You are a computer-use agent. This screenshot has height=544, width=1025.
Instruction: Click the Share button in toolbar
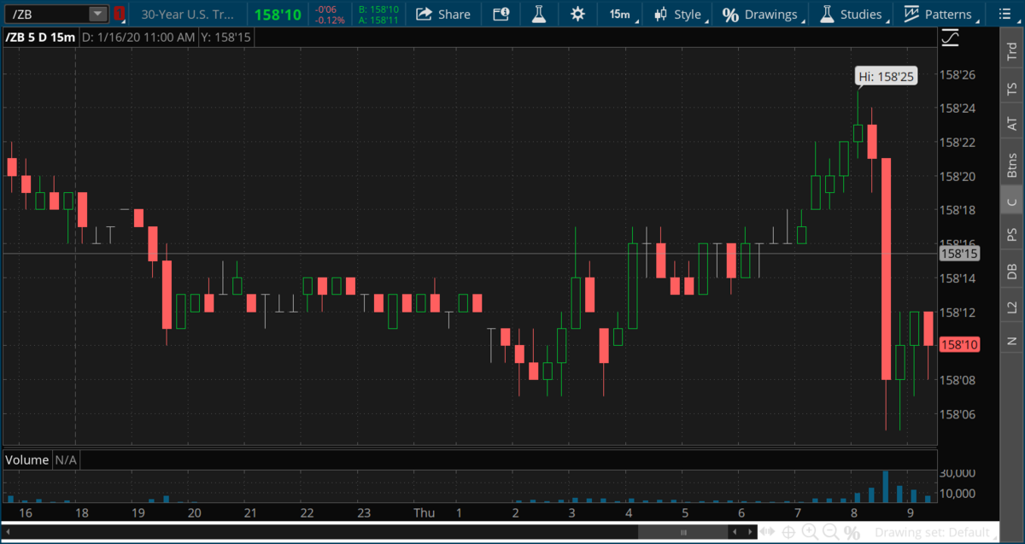pos(443,14)
